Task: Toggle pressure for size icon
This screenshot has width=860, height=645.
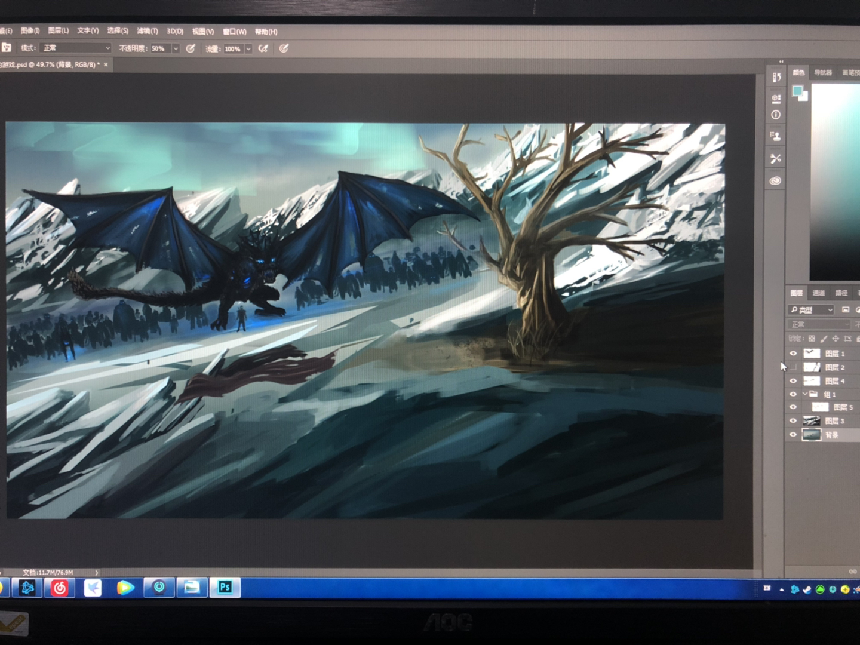Action: 284,48
